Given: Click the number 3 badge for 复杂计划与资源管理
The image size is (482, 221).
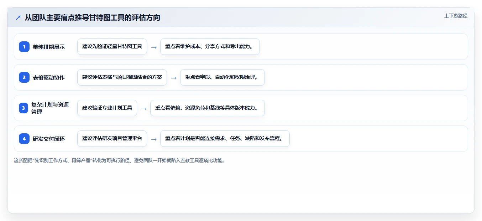Looking at the screenshot, I should pos(23,108).
